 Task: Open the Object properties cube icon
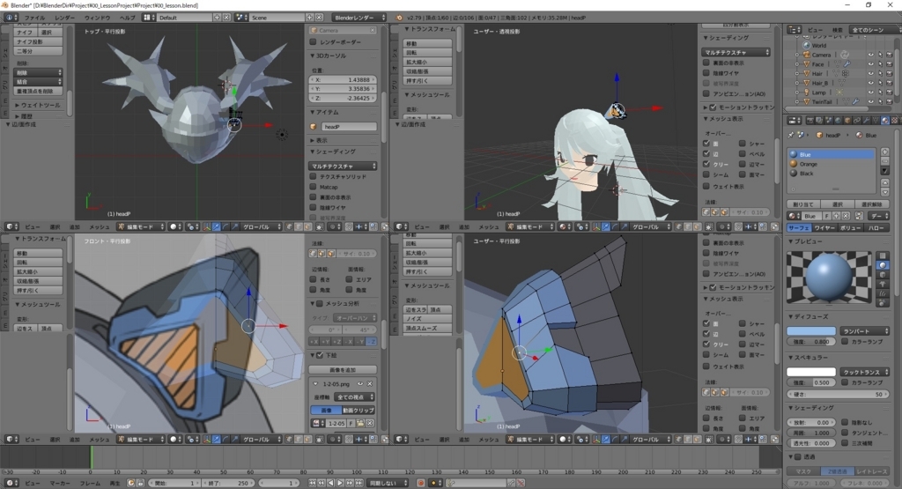[847, 120]
